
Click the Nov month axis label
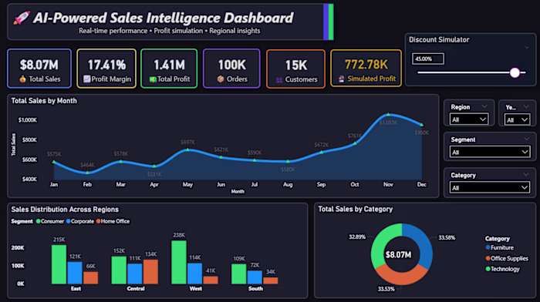click(x=388, y=184)
